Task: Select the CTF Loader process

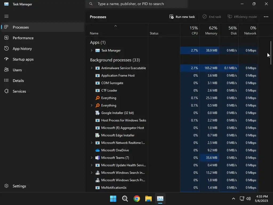Action: 172,90
